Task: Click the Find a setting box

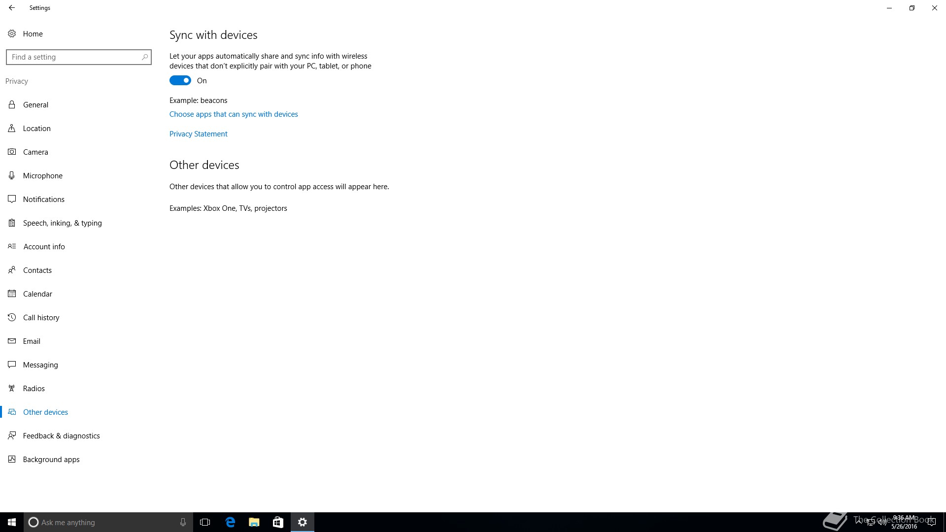Action: click(74, 57)
